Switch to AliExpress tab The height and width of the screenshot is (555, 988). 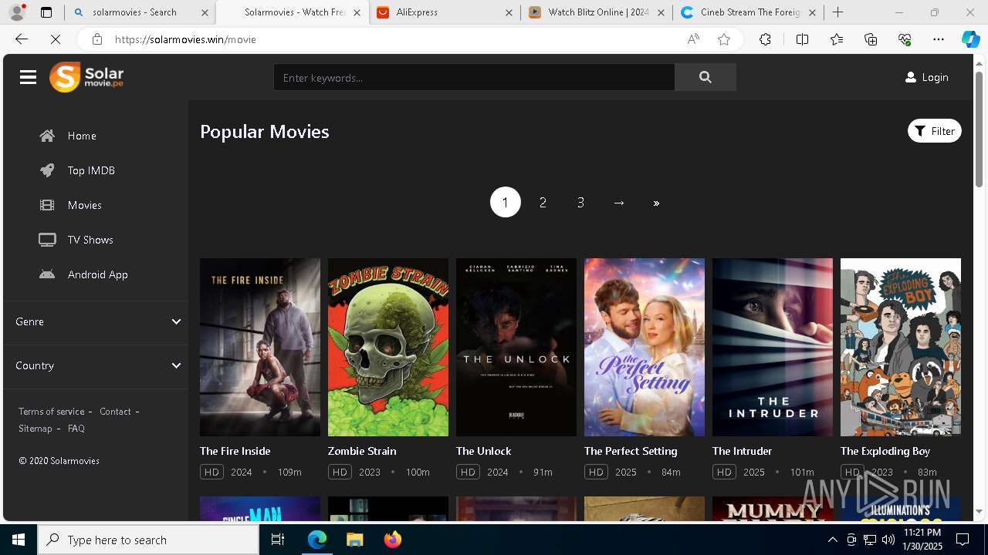coord(445,12)
